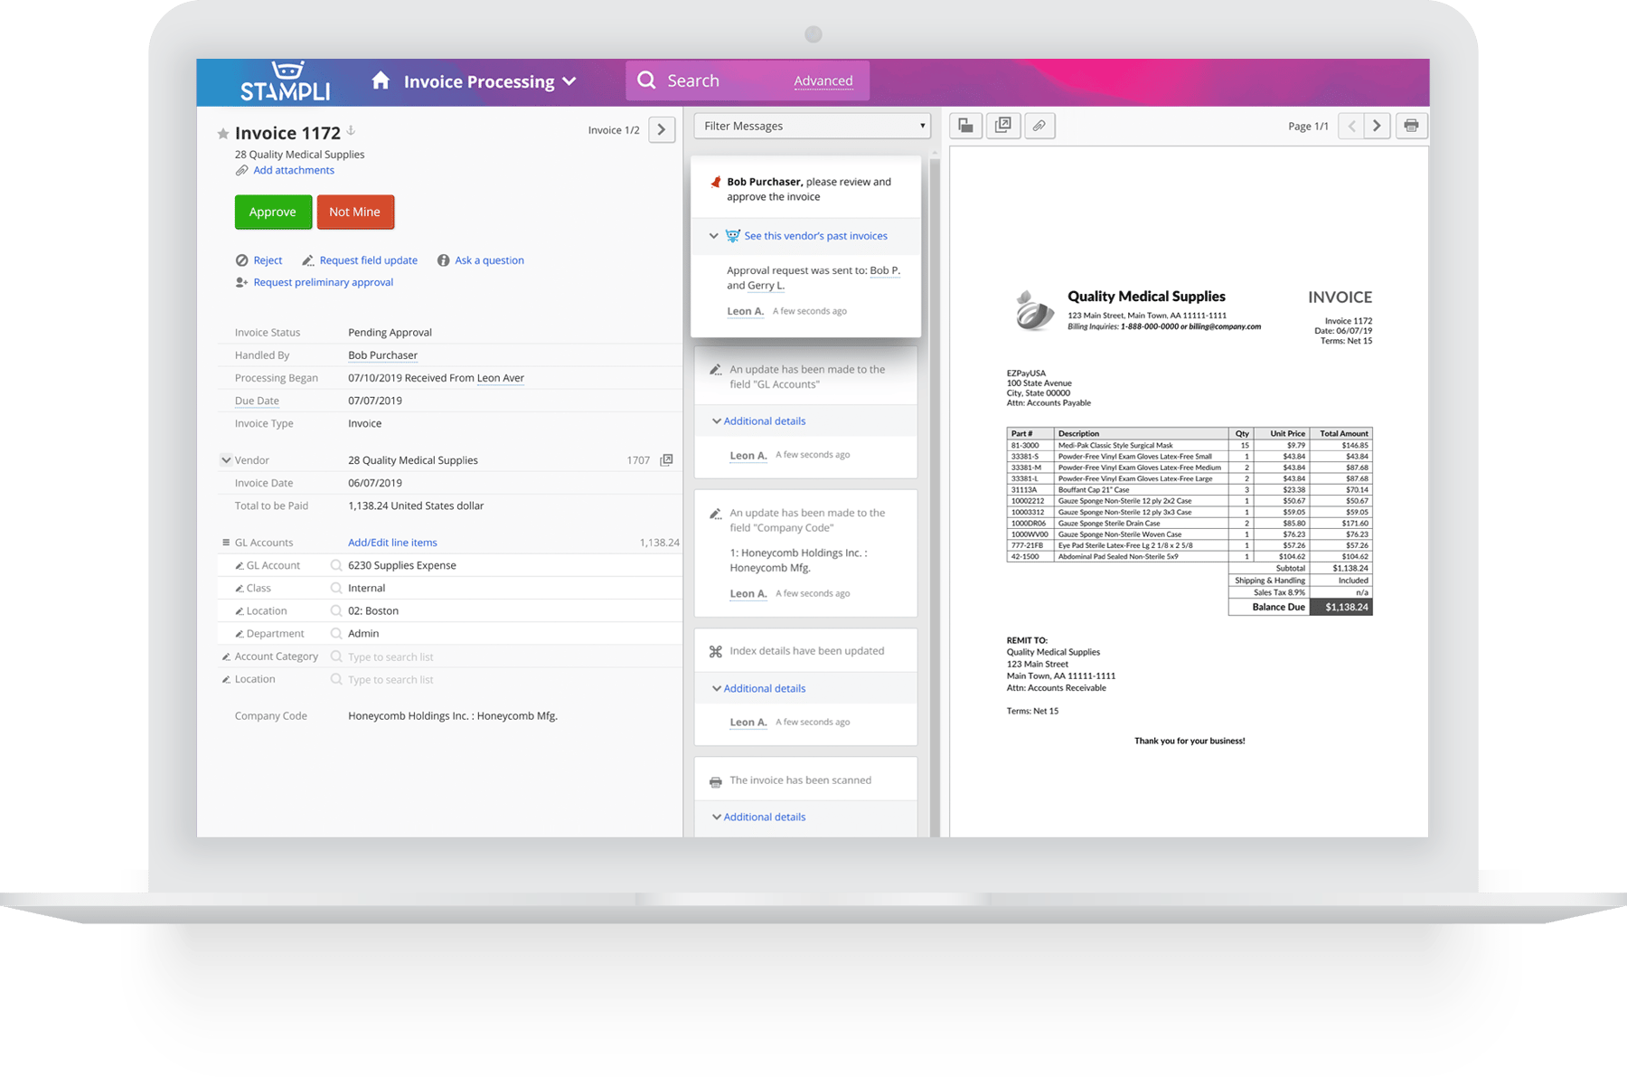Click the Request field update link

(x=368, y=260)
